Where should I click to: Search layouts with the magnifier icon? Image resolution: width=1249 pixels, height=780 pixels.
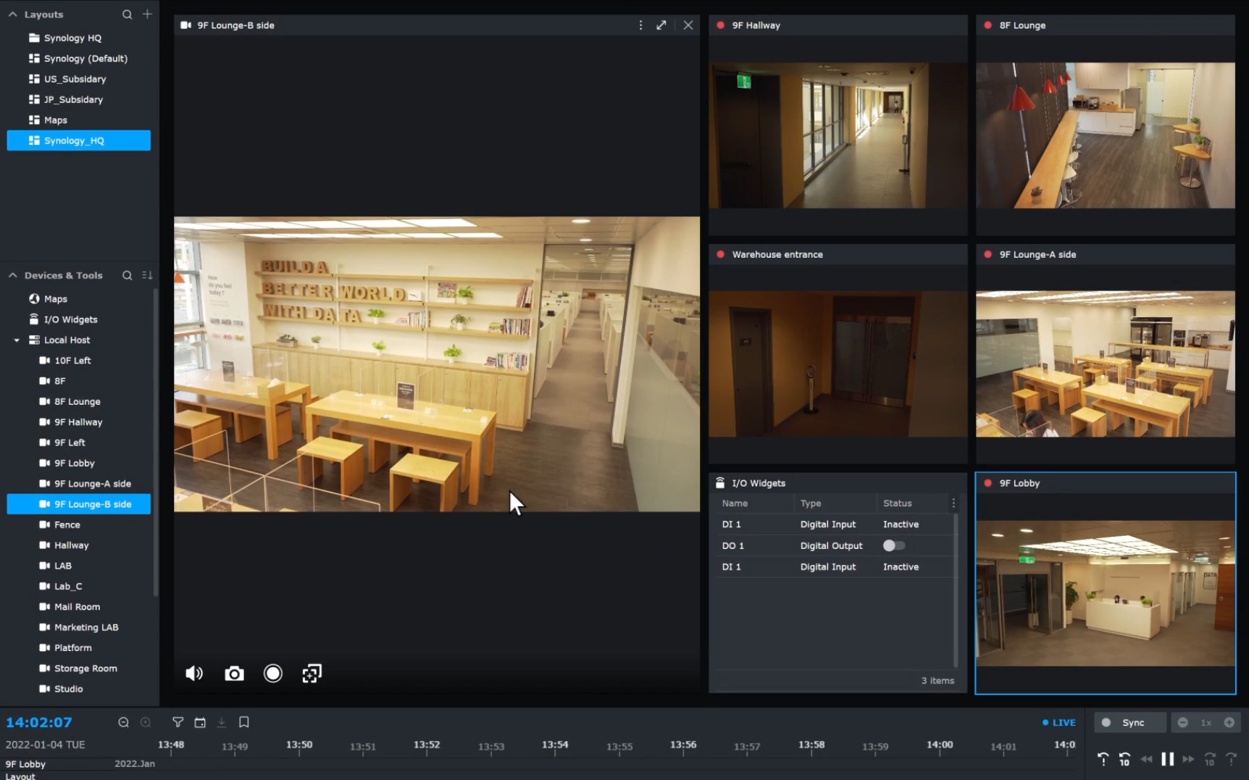click(127, 14)
